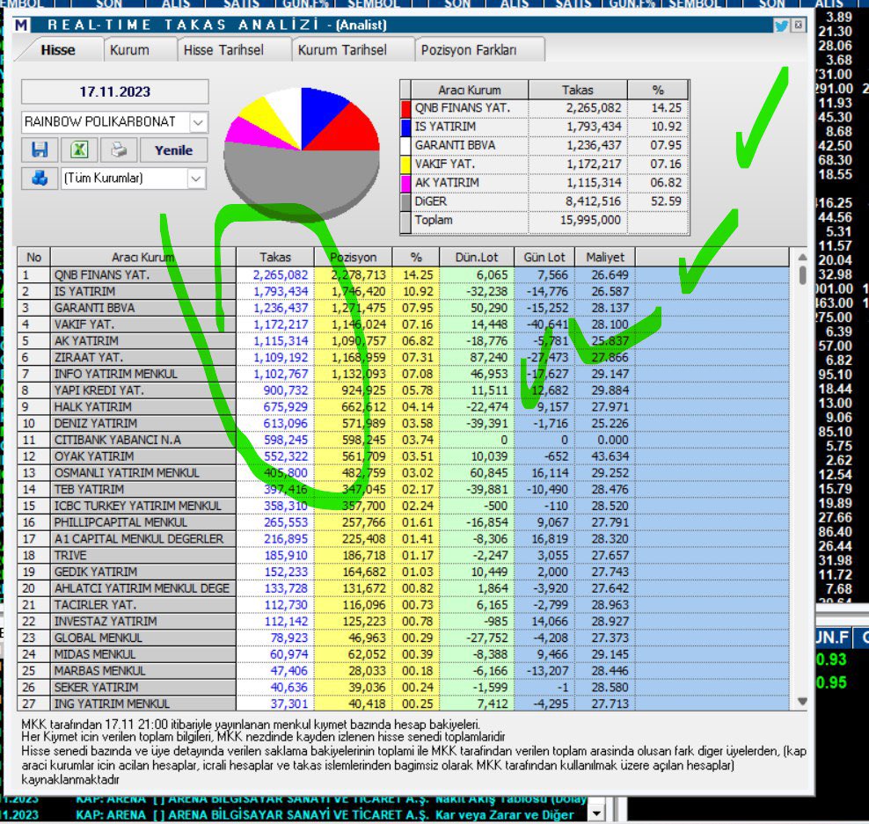Select the GEDIK YATIRIM row

point(404,572)
